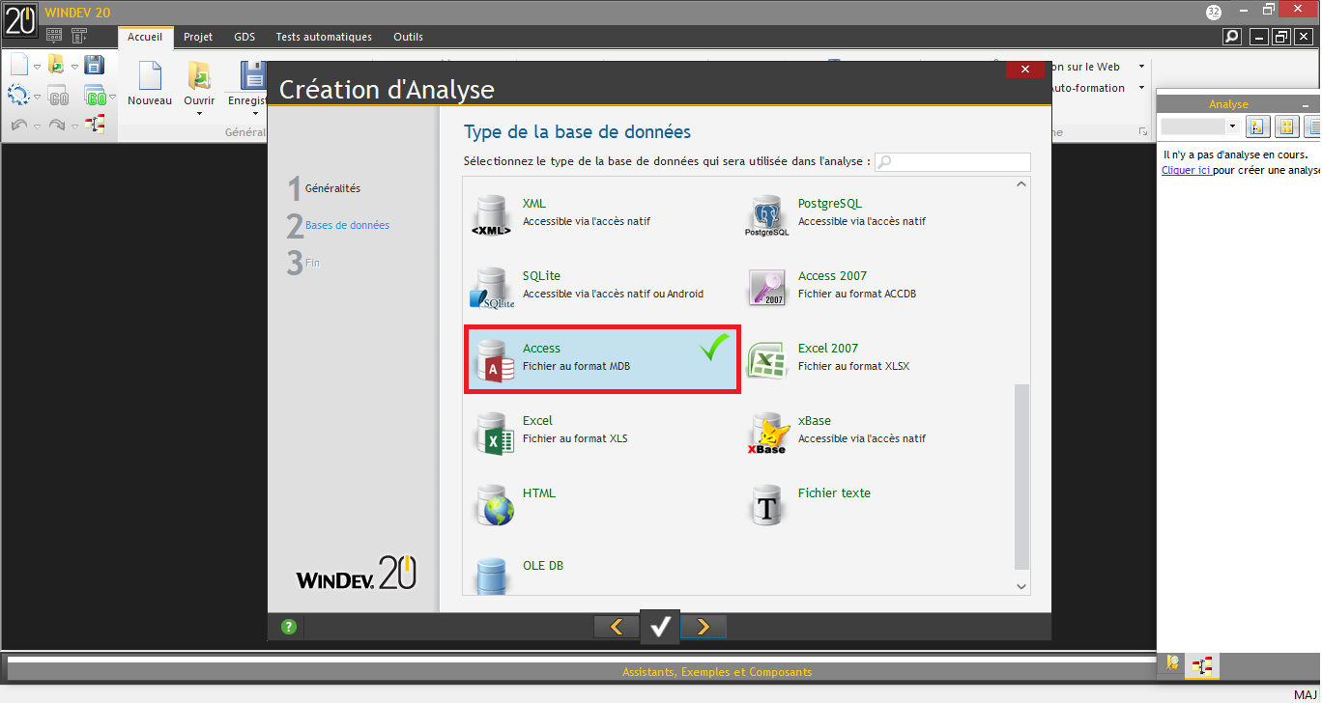Click the grey GO test icon
Viewport: 1322px width, 703px height.
59,97
